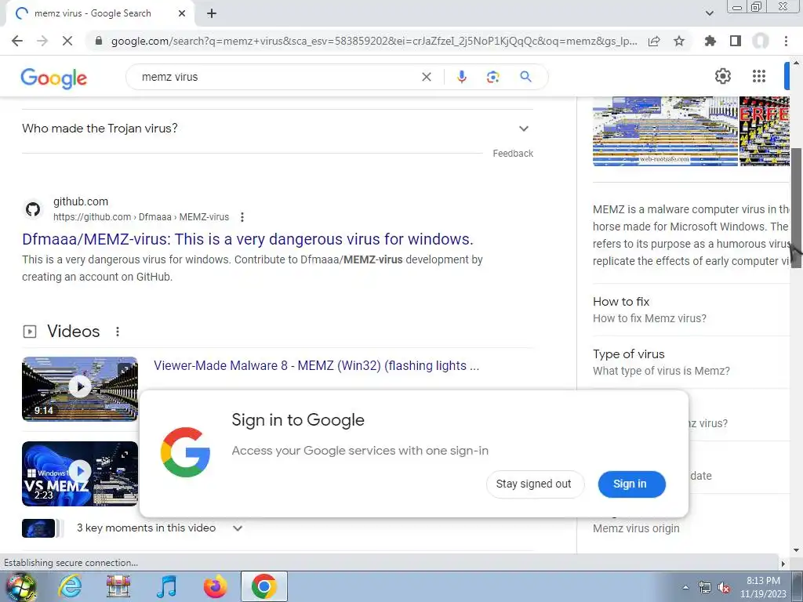Click into the memz virus search field
Image resolution: width=803 pixels, height=602 pixels.
coord(277,77)
